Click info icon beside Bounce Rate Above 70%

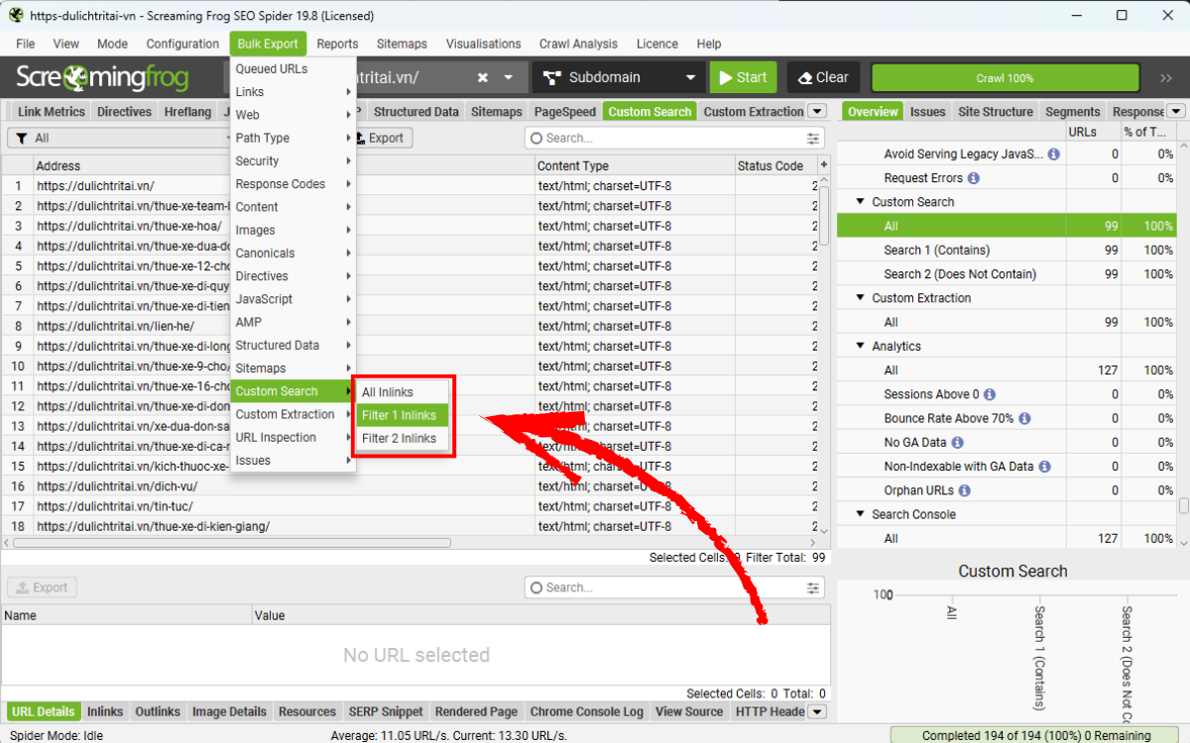coord(1024,418)
